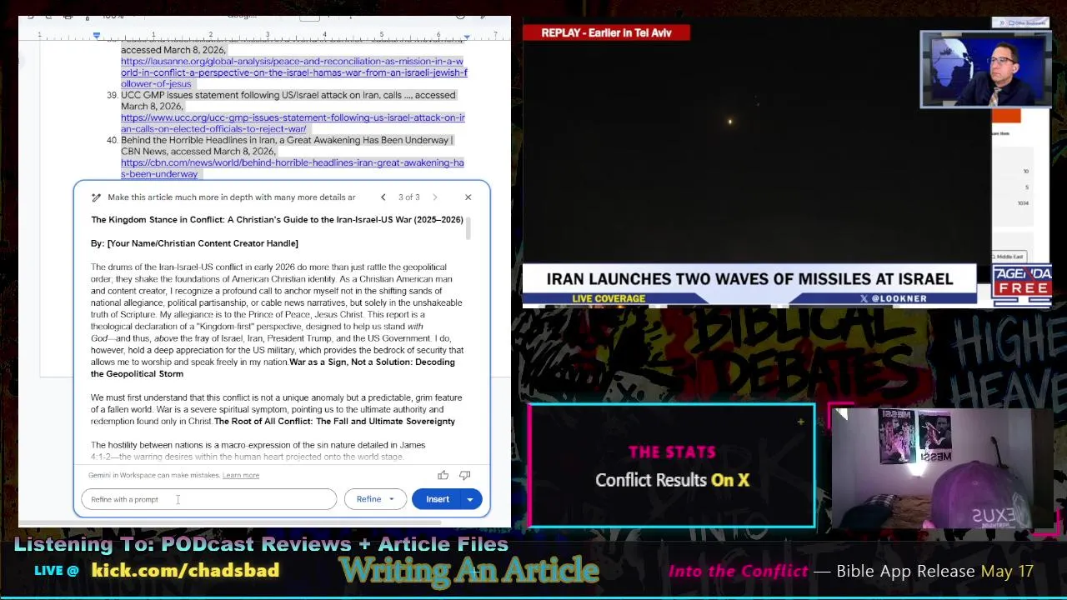The height and width of the screenshot is (600, 1067).
Task: Click the streamer webcam with purple cap
Action: point(941,469)
